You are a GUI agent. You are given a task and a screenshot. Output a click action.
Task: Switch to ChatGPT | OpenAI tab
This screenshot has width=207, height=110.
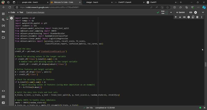[x=130, y=2]
